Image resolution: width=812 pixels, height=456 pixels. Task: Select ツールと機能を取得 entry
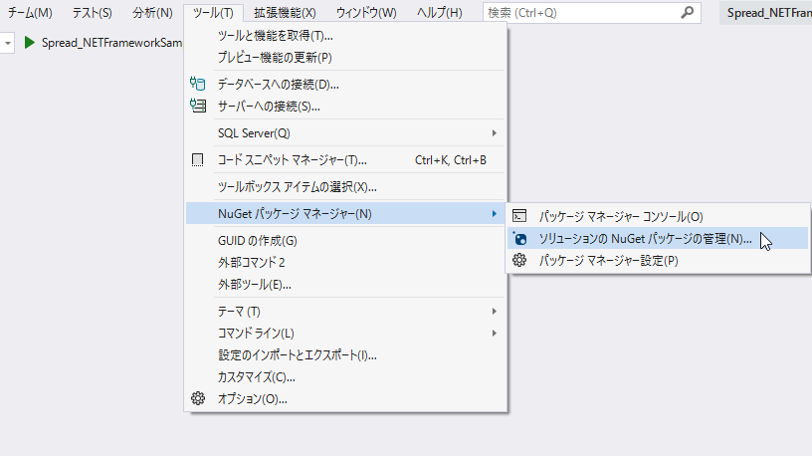(275, 36)
